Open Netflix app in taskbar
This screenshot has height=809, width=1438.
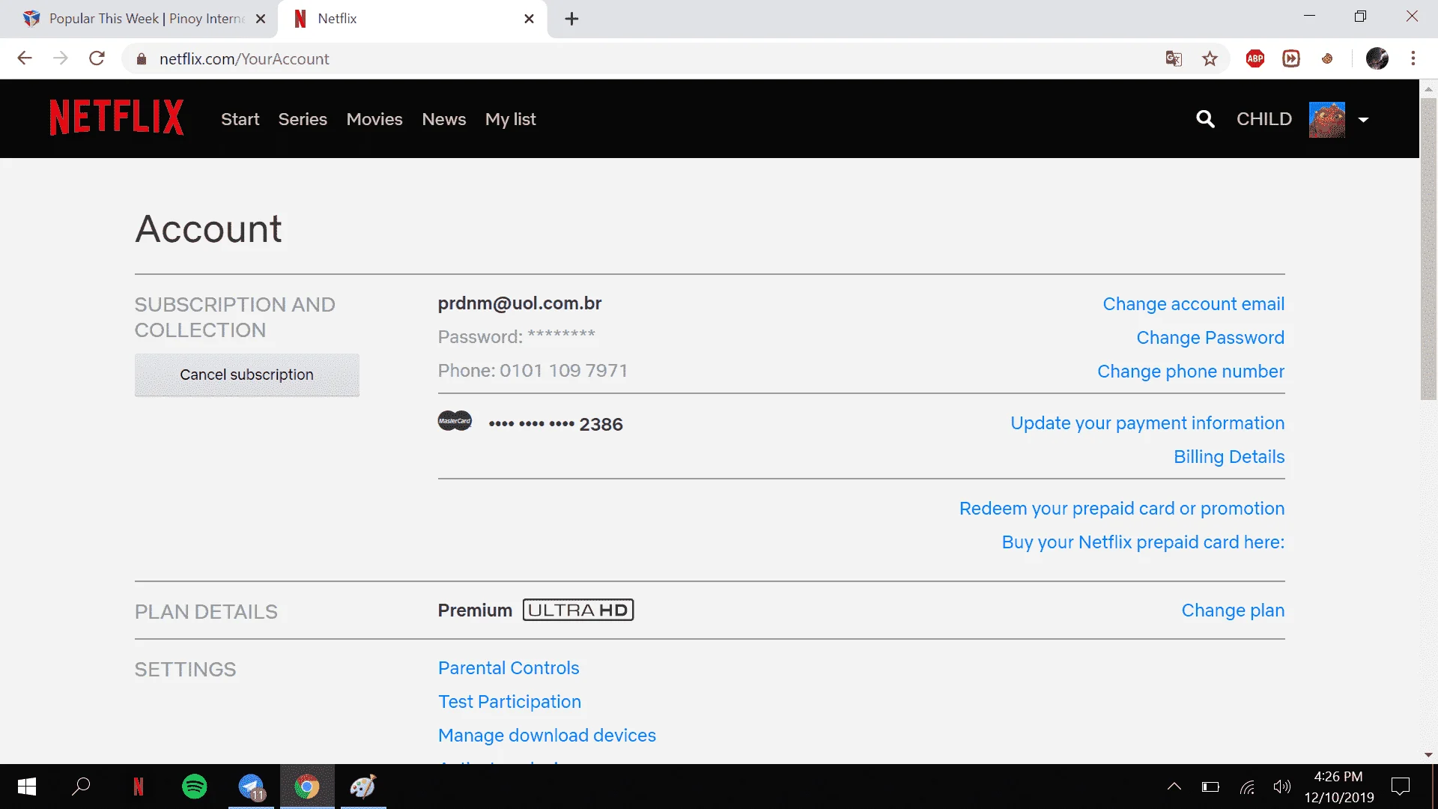point(139,787)
